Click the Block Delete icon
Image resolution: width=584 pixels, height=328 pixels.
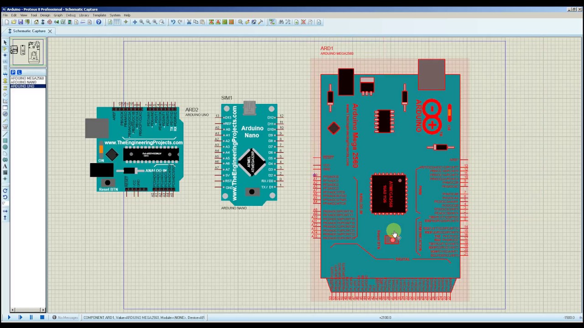[231, 22]
